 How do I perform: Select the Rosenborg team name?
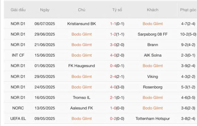click(x=152, y=87)
